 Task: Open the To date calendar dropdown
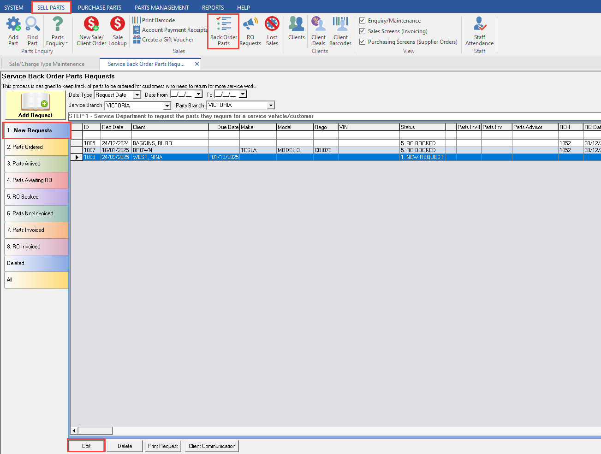(243, 94)
